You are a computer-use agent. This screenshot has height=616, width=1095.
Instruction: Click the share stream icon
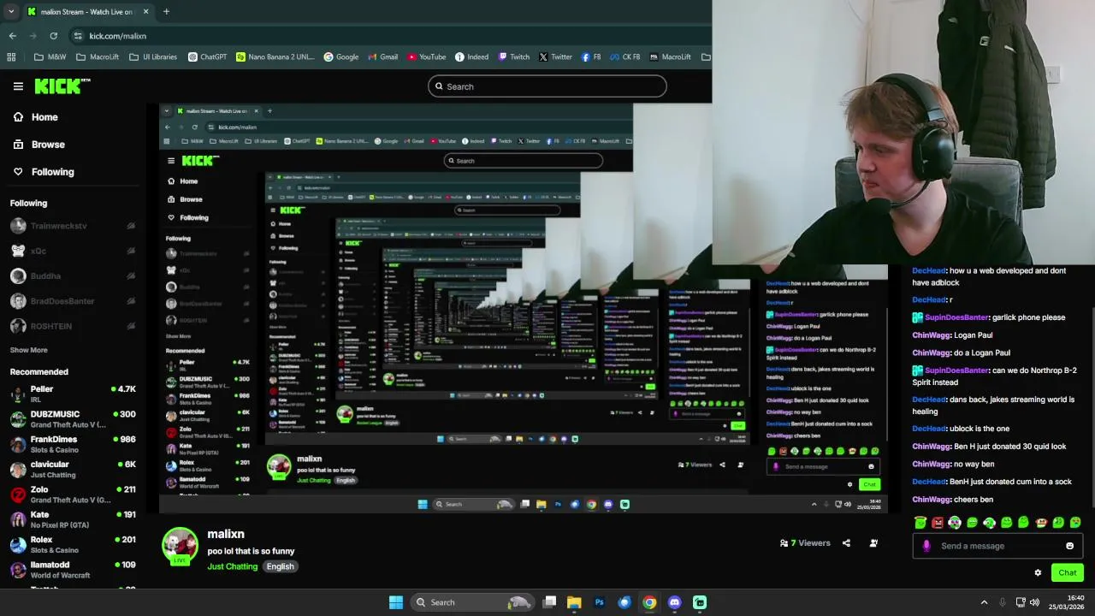coord(846,543)
